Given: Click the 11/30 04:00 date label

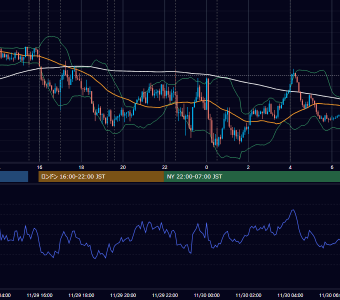Looking at the screenshot, I should tap(290, 295).
